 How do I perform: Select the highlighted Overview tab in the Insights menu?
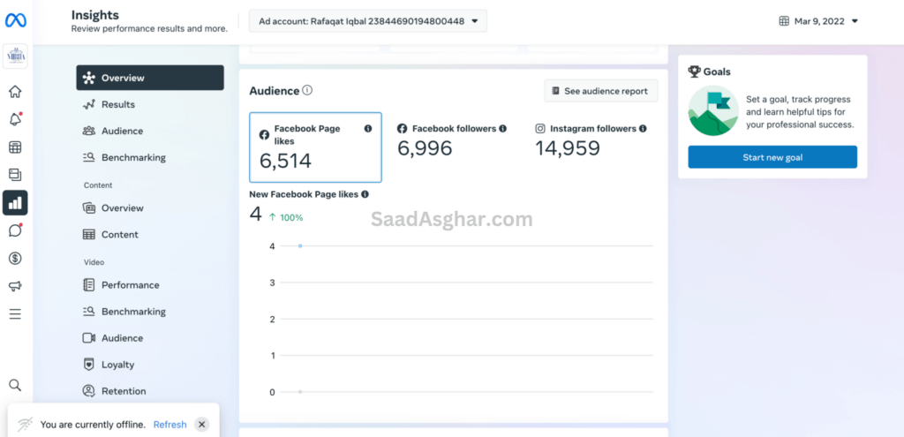click(x=150, y=78)
